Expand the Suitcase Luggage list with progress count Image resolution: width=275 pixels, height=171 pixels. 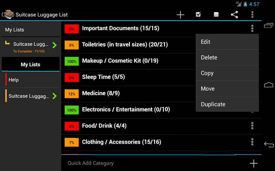pyautogui.click(x=54, y=45)
